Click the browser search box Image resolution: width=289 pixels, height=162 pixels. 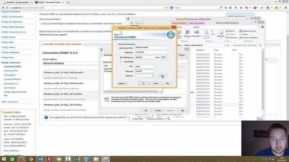pos(196,8)
